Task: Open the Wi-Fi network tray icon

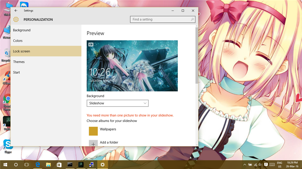Action: [x=256, y=165]
